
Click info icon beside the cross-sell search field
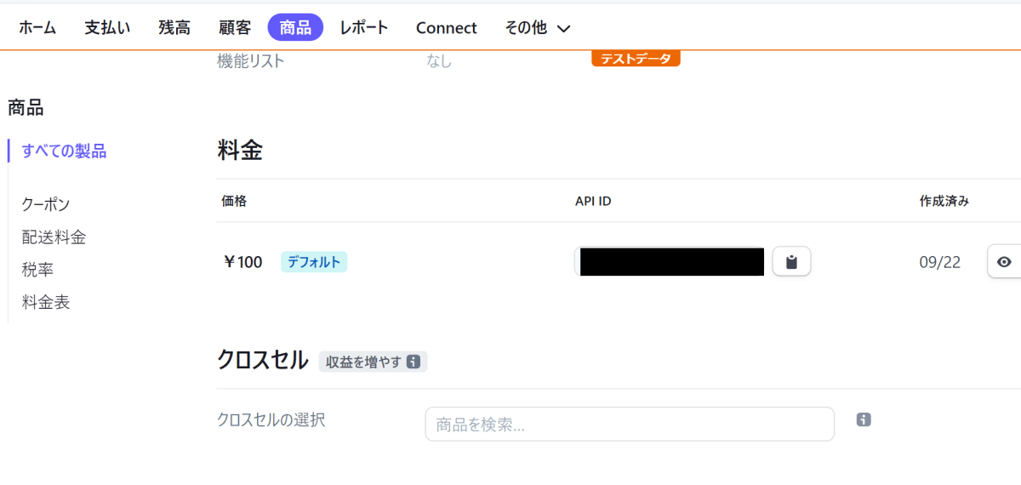(x=864, y=419)
